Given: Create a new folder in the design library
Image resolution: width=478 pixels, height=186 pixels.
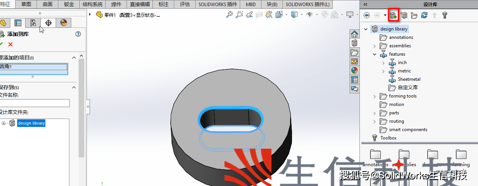Looking at the screenshot, I should pos(414,15).
